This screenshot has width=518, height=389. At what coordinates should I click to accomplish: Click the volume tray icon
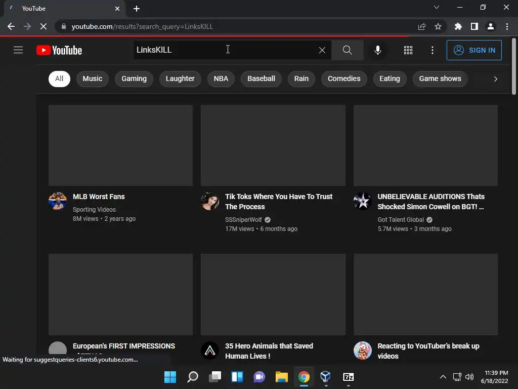(469, 377)
